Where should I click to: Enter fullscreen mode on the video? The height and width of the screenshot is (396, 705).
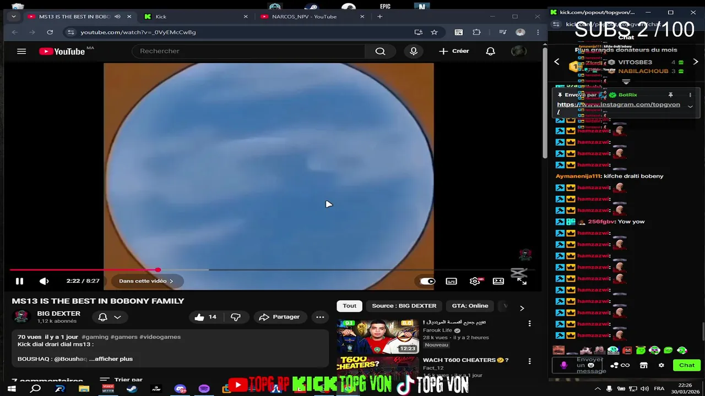(x=522, y=281)
